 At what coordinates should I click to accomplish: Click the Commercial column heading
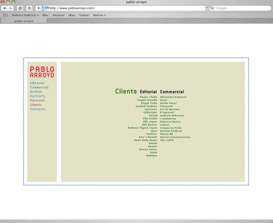pyautogui.click(x=172, y=92)
